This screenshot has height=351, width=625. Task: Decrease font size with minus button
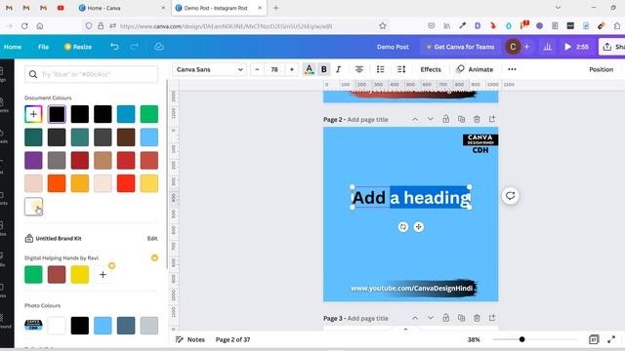[257, 69]
